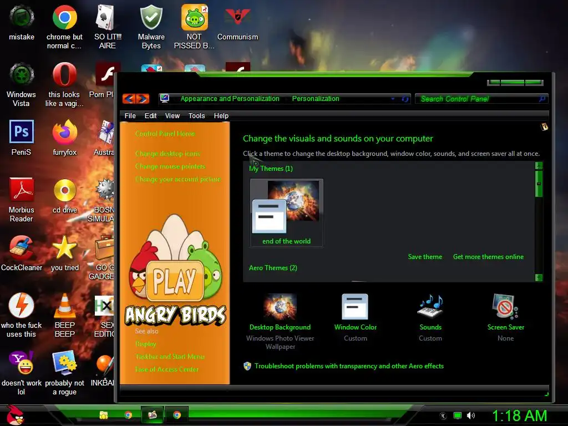Open the 'SO LIT!!! AIRE' cards icon
Viewport: 568px width, 426px height.
tap(107, 27)
